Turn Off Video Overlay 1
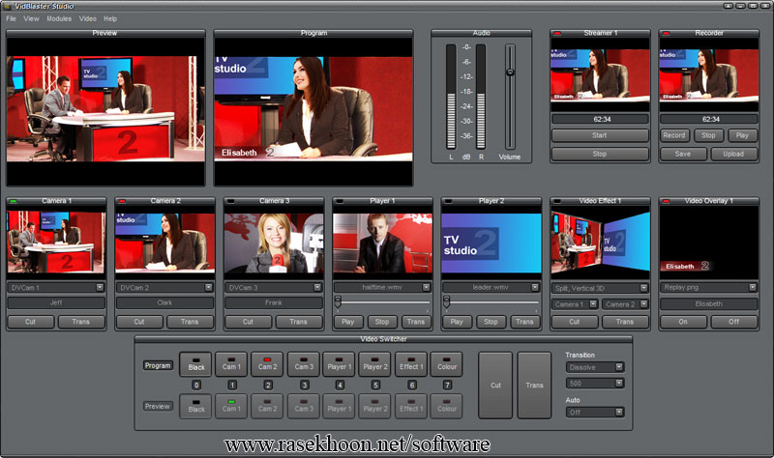 [x=733, y=322]
